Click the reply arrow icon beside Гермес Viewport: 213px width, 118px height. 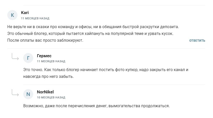15,57
